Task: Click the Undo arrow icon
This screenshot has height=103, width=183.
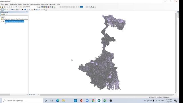Action: tap(16, 7)
